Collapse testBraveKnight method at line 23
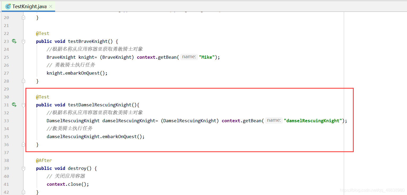Screen dimensions: 407x195 tap(23, 42)
